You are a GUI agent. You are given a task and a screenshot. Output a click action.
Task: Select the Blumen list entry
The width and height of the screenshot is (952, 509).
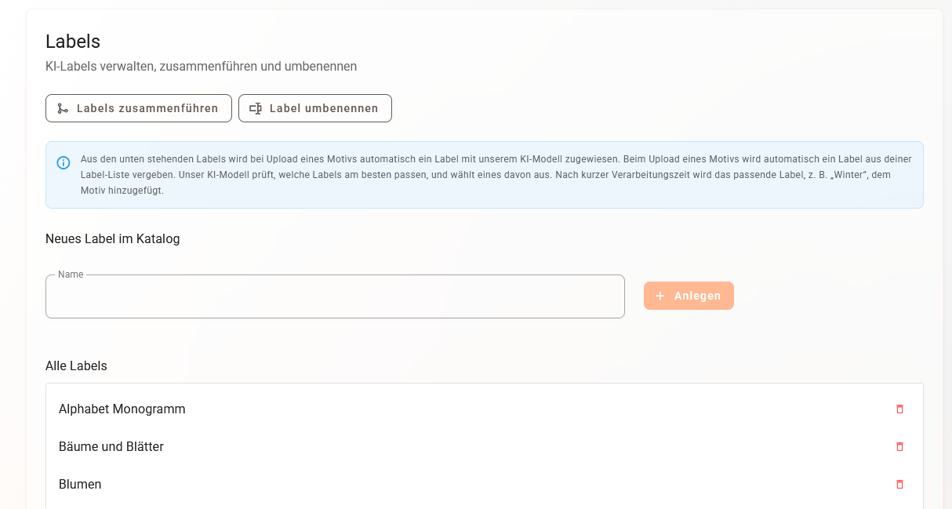pyautogui.click(x=80, y=484)
